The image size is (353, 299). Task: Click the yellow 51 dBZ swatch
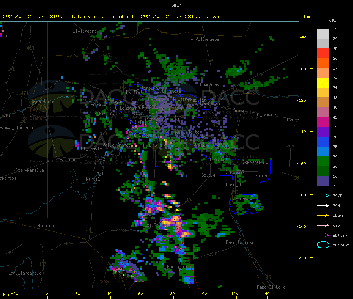(323, 83)
